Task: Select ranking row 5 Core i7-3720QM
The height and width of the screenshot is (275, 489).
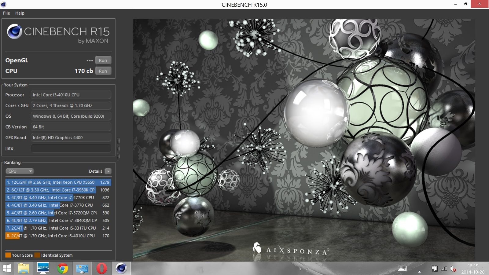Action: (x=58, y=213)
